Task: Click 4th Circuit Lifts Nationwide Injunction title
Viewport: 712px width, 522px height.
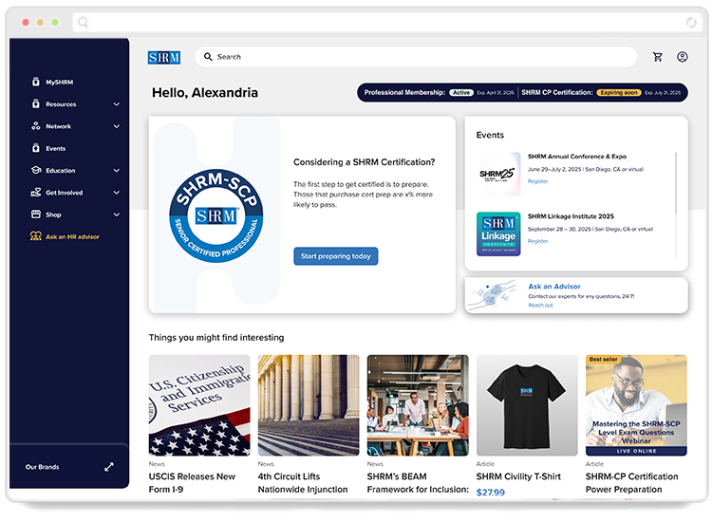Action: (x=303, y=482)
